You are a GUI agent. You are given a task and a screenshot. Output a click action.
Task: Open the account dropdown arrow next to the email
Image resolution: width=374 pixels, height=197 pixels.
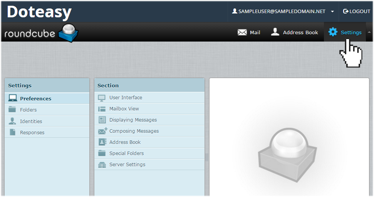point(332,12)
